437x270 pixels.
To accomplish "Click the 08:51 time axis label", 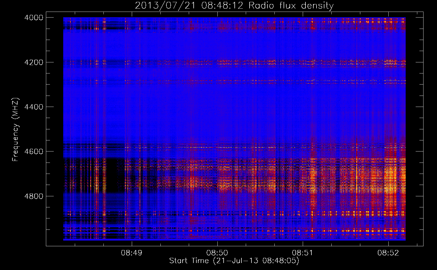I will click(302, 253).
